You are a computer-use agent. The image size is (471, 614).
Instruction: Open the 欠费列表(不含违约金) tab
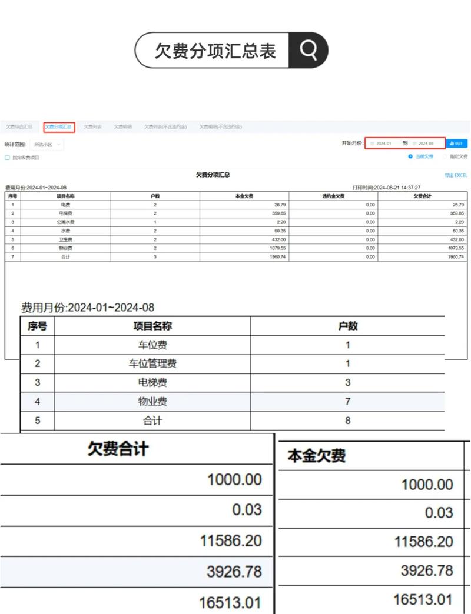pyautogui.click(x=165, y=127)
